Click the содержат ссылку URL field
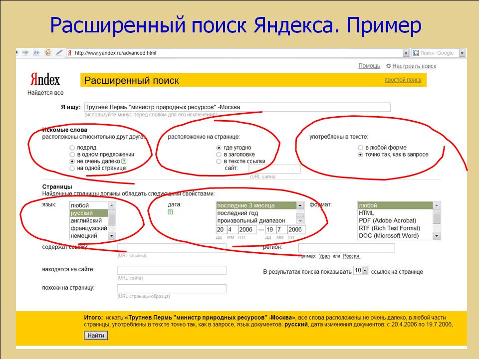Viewport: 479px width, 359px height. [x=172, y=248]
